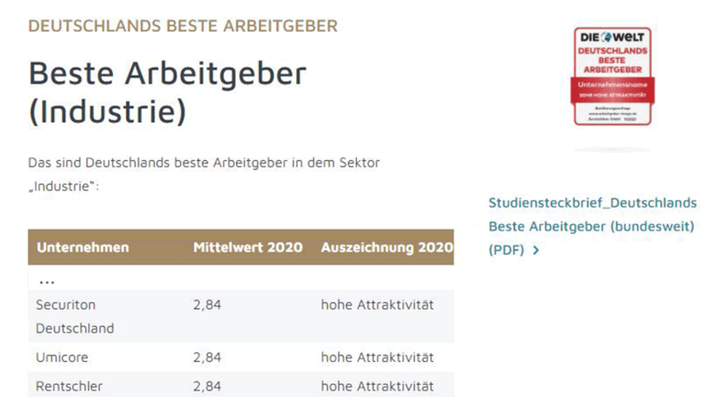The width and height of the screenshot is (705, 397).
Task: Select the Unternehmen column header
Action: pos(83,247)
